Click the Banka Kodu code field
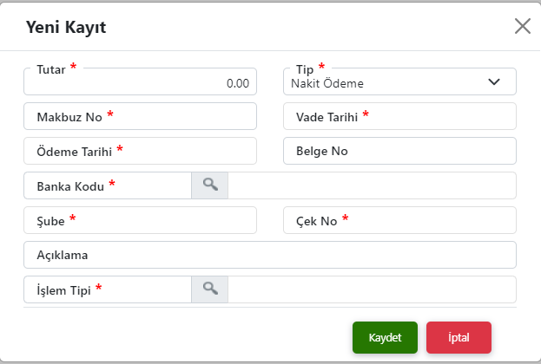The image size is (541, 364). (108, 185)
